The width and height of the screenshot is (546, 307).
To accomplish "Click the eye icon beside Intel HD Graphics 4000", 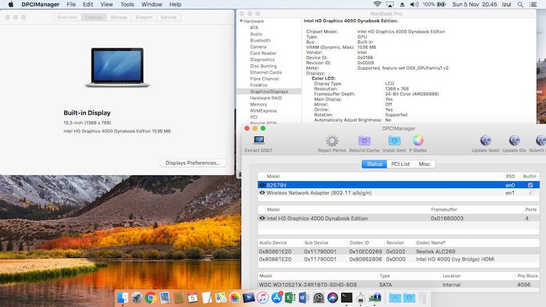I will [262, 218].
